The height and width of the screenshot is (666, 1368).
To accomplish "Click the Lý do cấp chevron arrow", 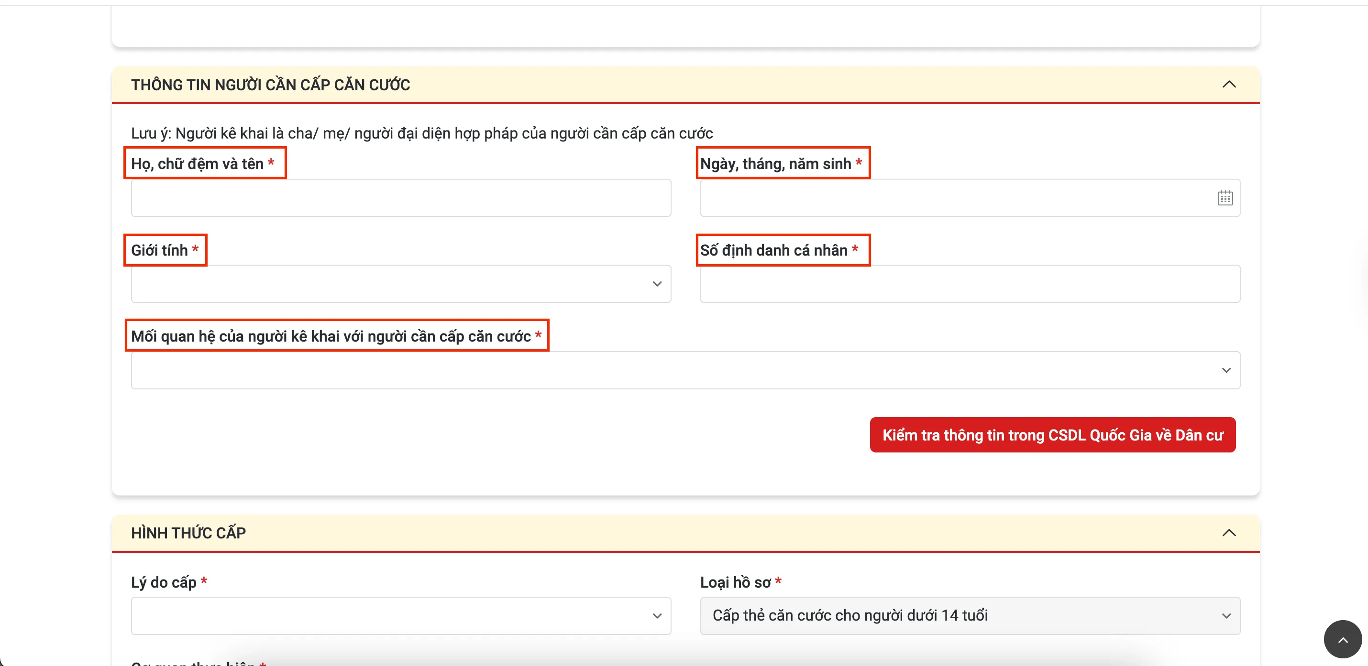I will click(x=657, y=616).
